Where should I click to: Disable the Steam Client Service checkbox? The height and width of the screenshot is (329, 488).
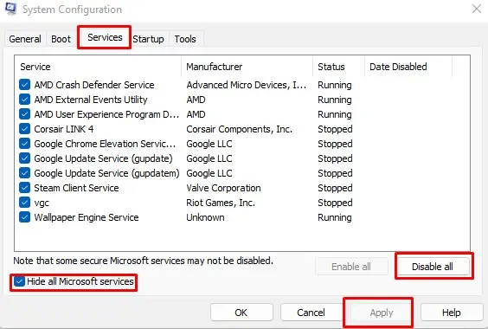pyautogui.click(x=24, y=188)
